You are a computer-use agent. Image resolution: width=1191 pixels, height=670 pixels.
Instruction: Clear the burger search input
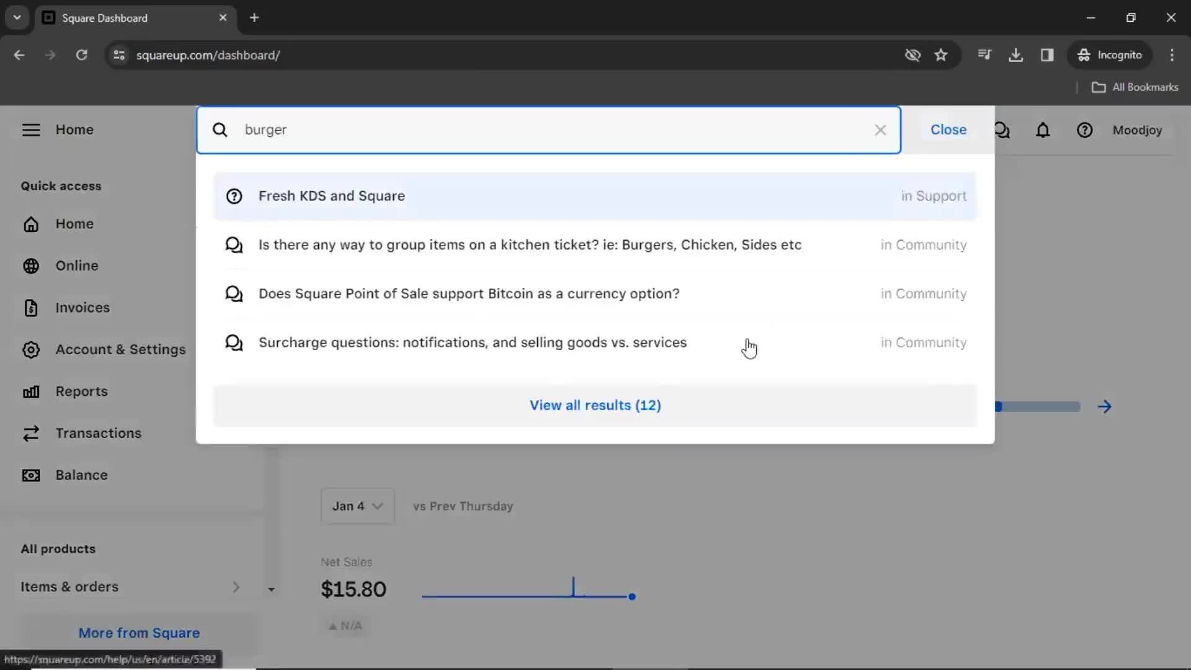(x=880, y=130)
